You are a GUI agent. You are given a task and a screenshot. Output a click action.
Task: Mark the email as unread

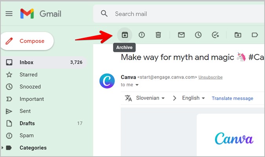tap(181, 35)
